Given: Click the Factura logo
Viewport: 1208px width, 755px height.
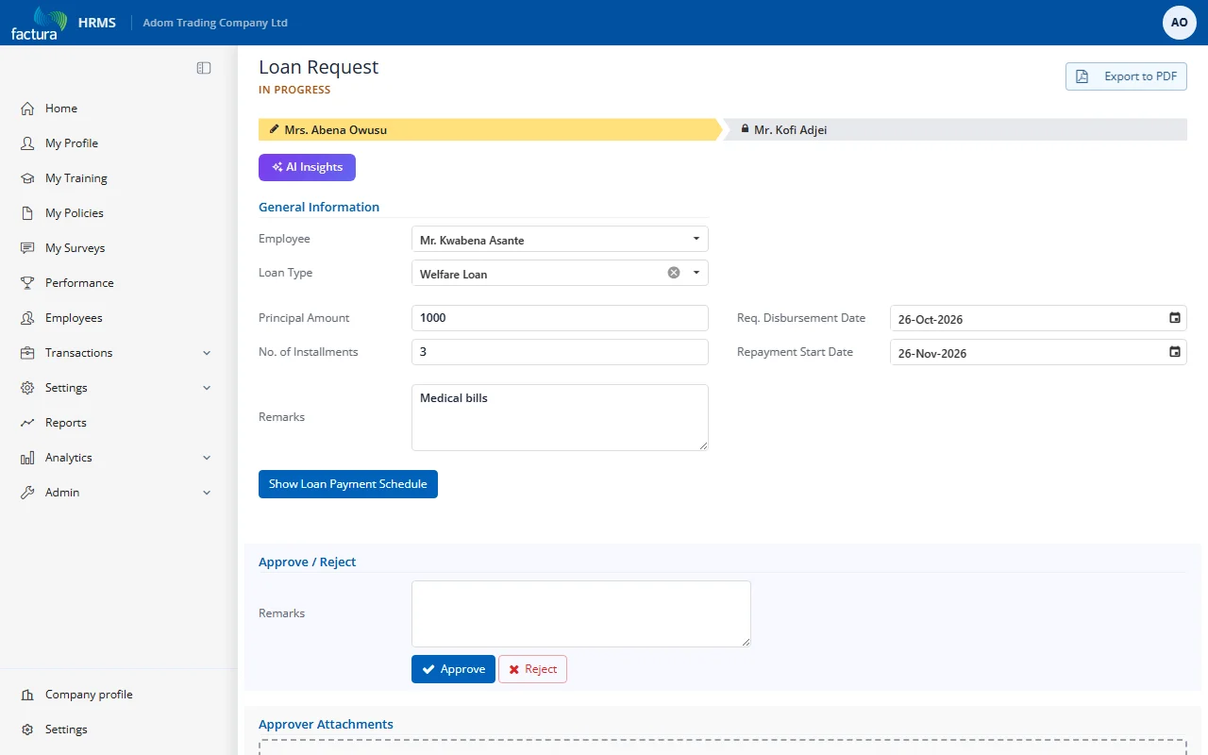Looking at the screenshot, I should point(39,23).
